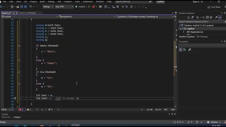Start debugging with the green play arrow
The width and height of the screenshot is (226, 127).
click(x=76, y=7)
